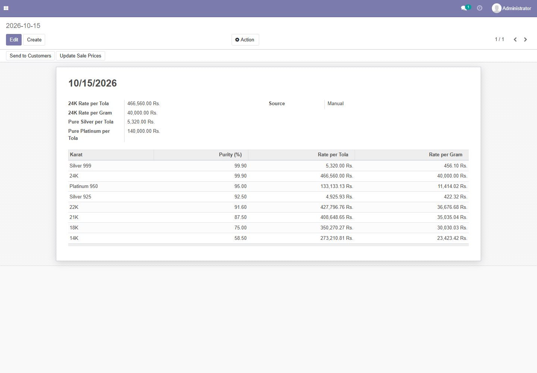The width and height of the screenshot is (537, 373).
Task: Click the 58.50 purity cell
Action: pos(241,238)
